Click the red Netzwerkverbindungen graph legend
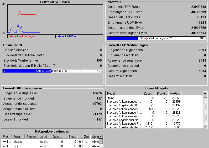This screenshot has height=148, width=209. (31, 36)
